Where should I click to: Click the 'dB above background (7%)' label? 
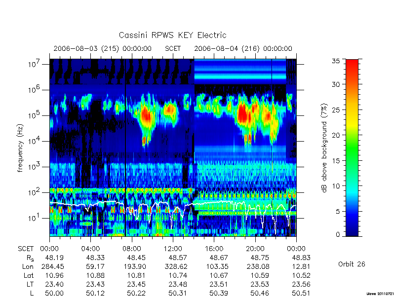(324, 148)
